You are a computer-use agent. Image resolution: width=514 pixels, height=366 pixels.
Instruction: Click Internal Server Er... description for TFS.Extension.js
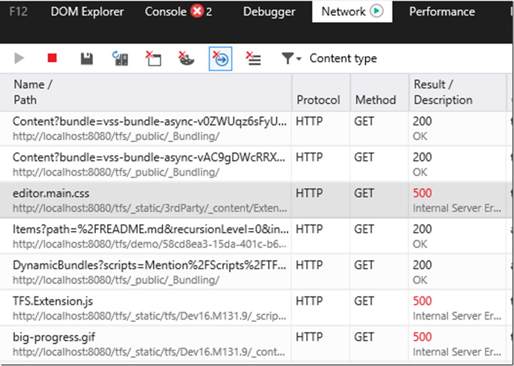[458, 316]
